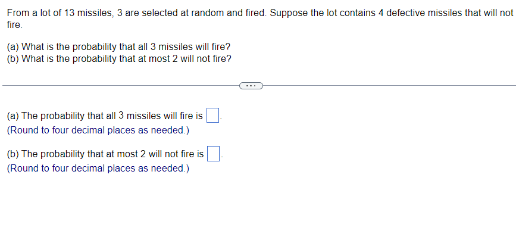516x243 pixels.
Task: Click the horizontal divider line left of the ellipsis
Action: [x=119, y=86]
